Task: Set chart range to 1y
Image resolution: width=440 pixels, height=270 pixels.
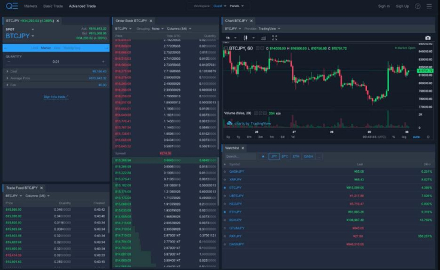Action: (239, 137)
